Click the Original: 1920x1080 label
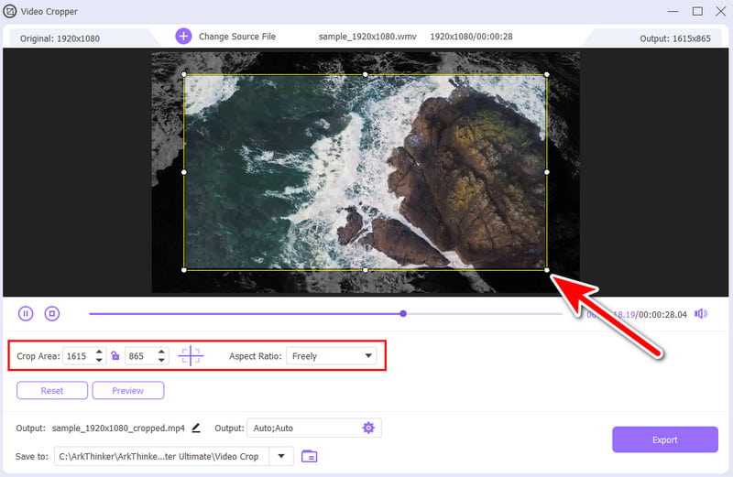 [x=60, y=38]
